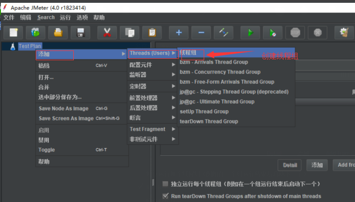The image size is (355, 202).
Task: Expand the 配置元件 submenu
Action: (x=153, y=65)
